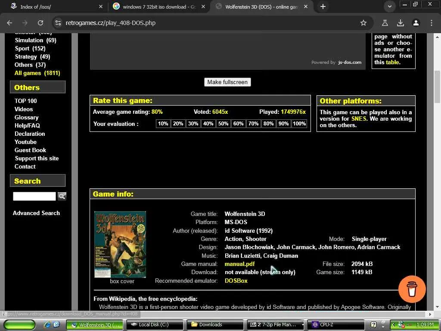Open All games (1811) list
Image resolution: width=441 pixels, height=331 pixels.
(x=37, y=73)
